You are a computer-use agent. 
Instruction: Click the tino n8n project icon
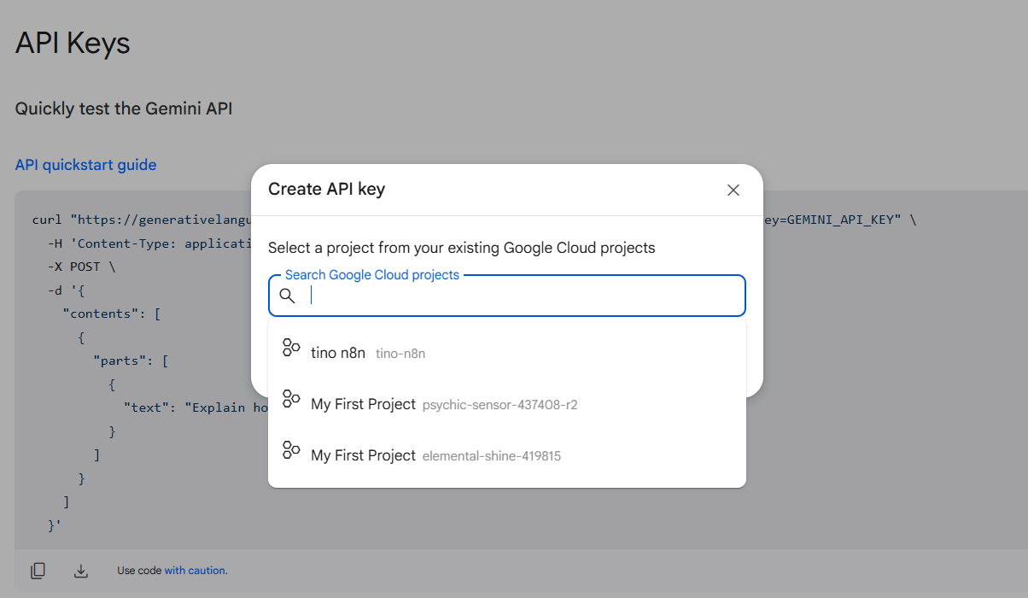[x=291, y=348]
